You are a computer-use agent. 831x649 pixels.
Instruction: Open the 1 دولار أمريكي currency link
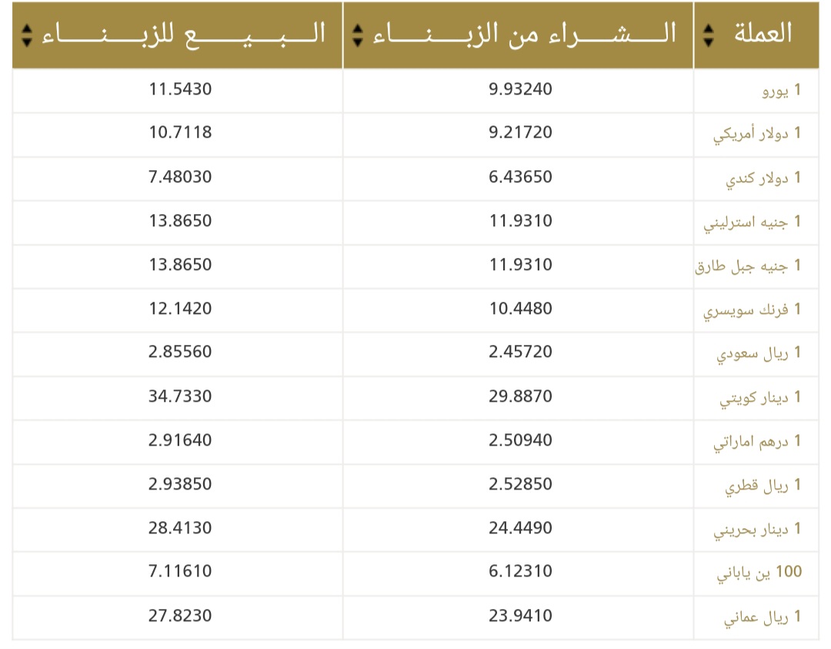[757, 134]
